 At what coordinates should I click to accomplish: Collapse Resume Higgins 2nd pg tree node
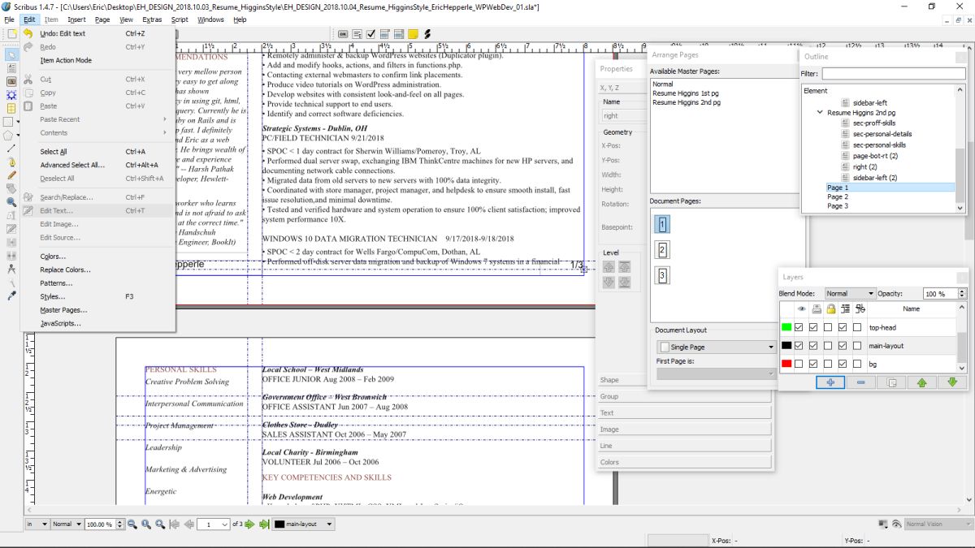pyautogui.click(x=820, y=113)
